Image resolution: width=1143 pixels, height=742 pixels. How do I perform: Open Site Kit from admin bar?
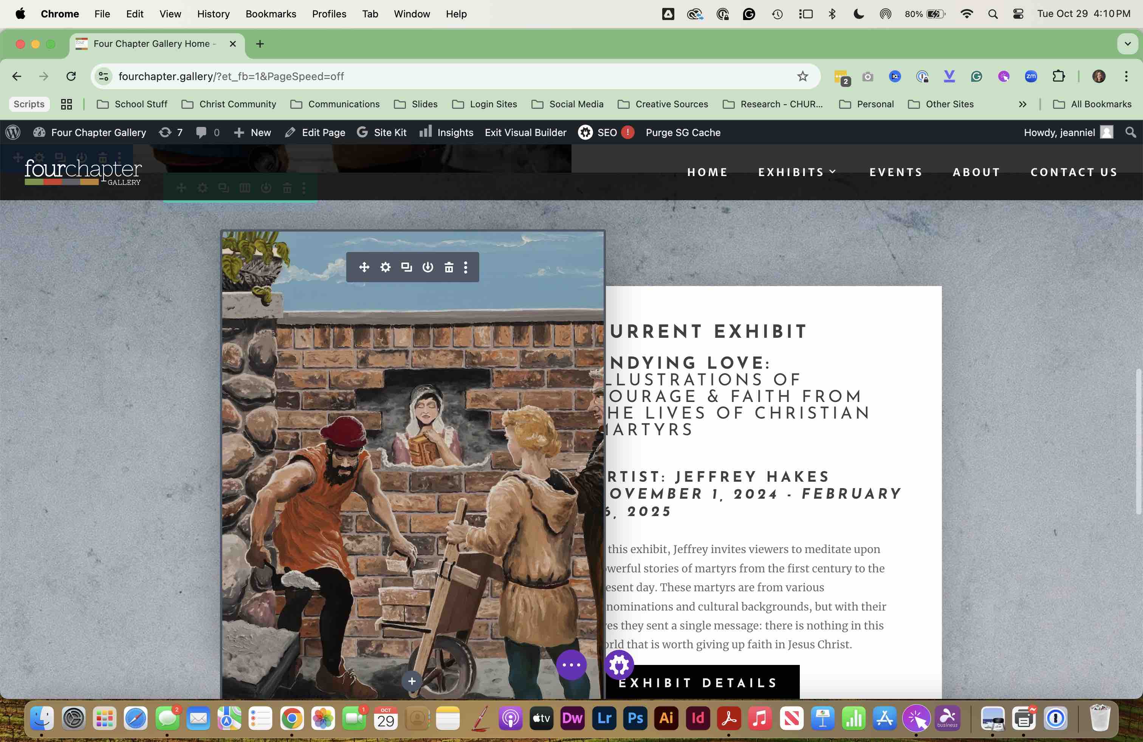pos(382,133)
